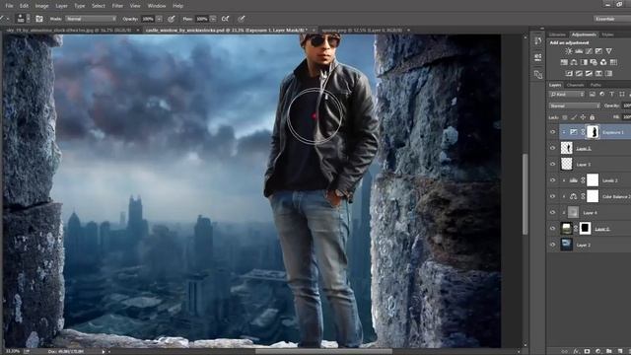This screenshot has width=631, height=355.
Task: Open the Image menu
Action: (41, 6)
